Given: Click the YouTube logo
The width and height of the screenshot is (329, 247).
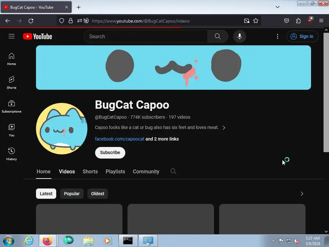Looking at the screenshot, I should tap(38, 36).
